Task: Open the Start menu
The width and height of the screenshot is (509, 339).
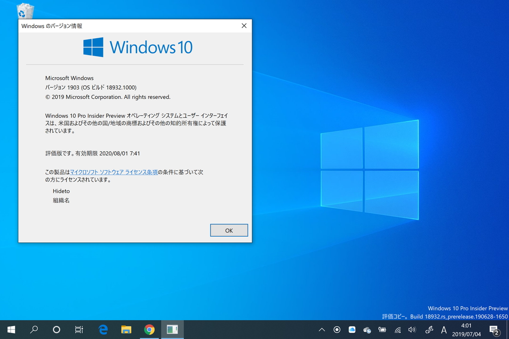Action: point(10,330)
